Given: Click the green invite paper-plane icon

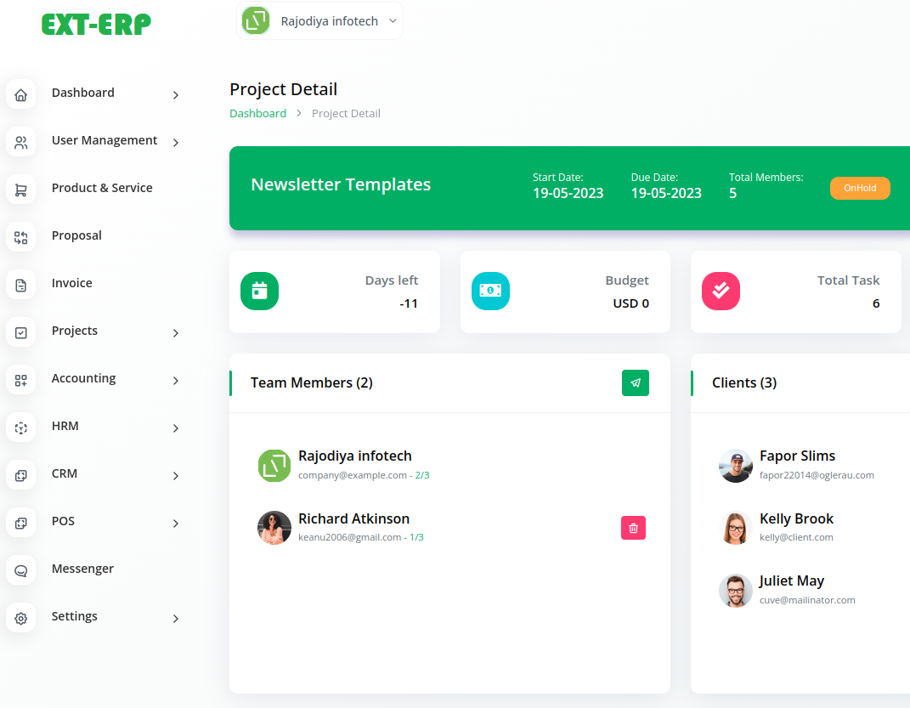Looking at the screenshot, I should click(635, 383).
